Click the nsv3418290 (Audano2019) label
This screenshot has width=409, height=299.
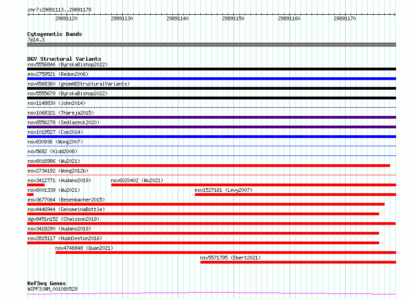(x=59, y=229)
